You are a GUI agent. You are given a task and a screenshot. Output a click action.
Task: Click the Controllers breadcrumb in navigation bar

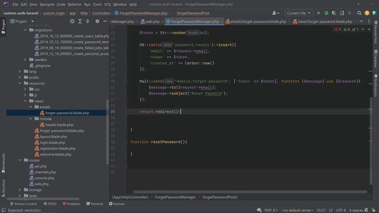click(x=101, y=13)
